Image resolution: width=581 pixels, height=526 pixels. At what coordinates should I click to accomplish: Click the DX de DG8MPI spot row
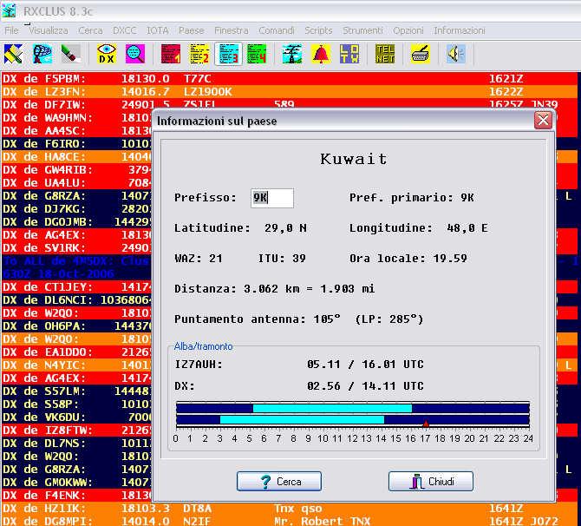[289, 521]
